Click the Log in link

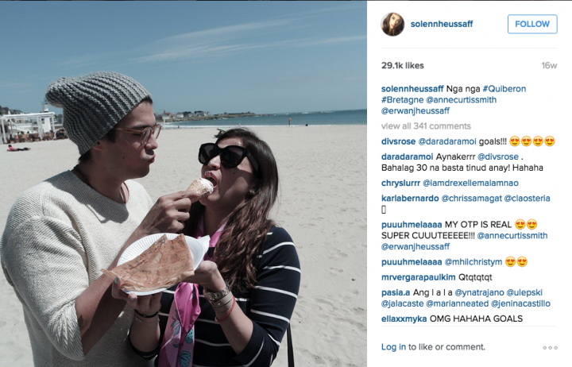(393, 347)
